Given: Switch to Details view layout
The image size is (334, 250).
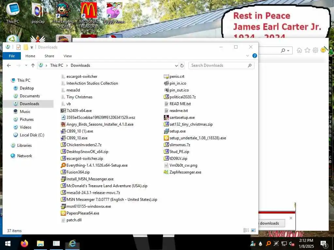Looking at the screenshot, I should click(x=246, y=230).
